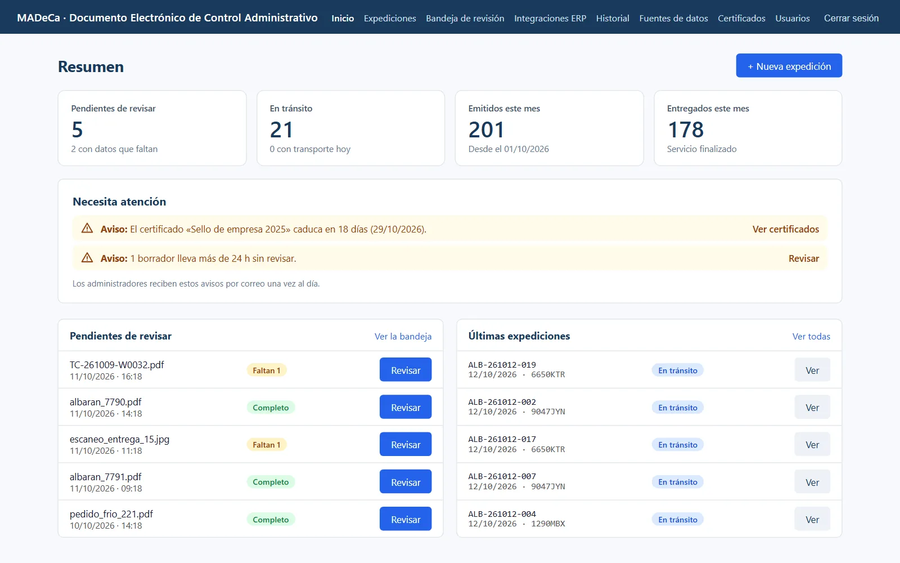The width and height of the screenshot is (900, 563).
Task: Review albaran_7791.pdf
Action: 406,482
